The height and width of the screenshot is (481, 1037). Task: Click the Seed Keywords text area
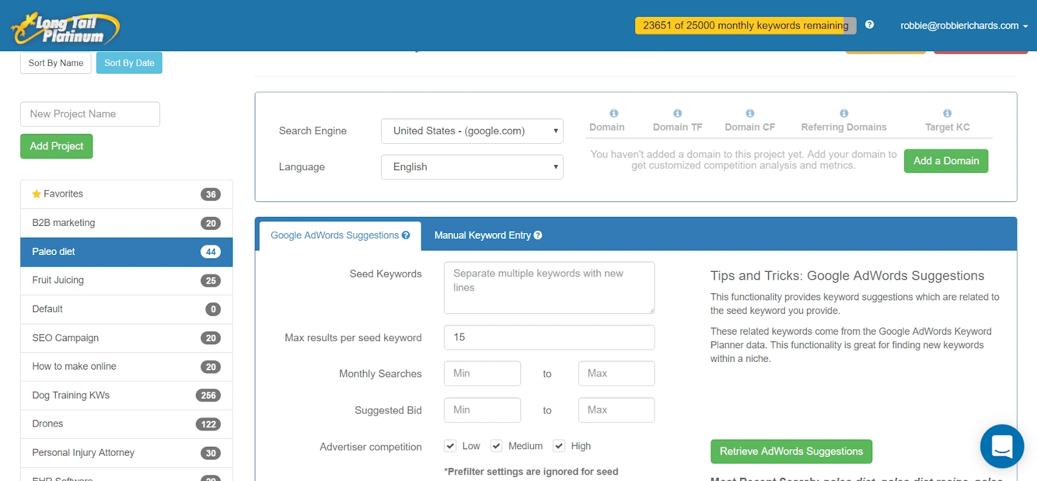[x=550, y=288]
